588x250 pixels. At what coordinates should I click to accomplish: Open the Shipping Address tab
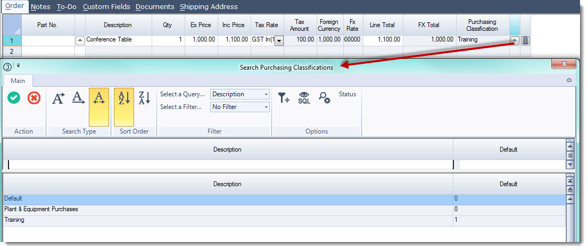tap(209, 7)
